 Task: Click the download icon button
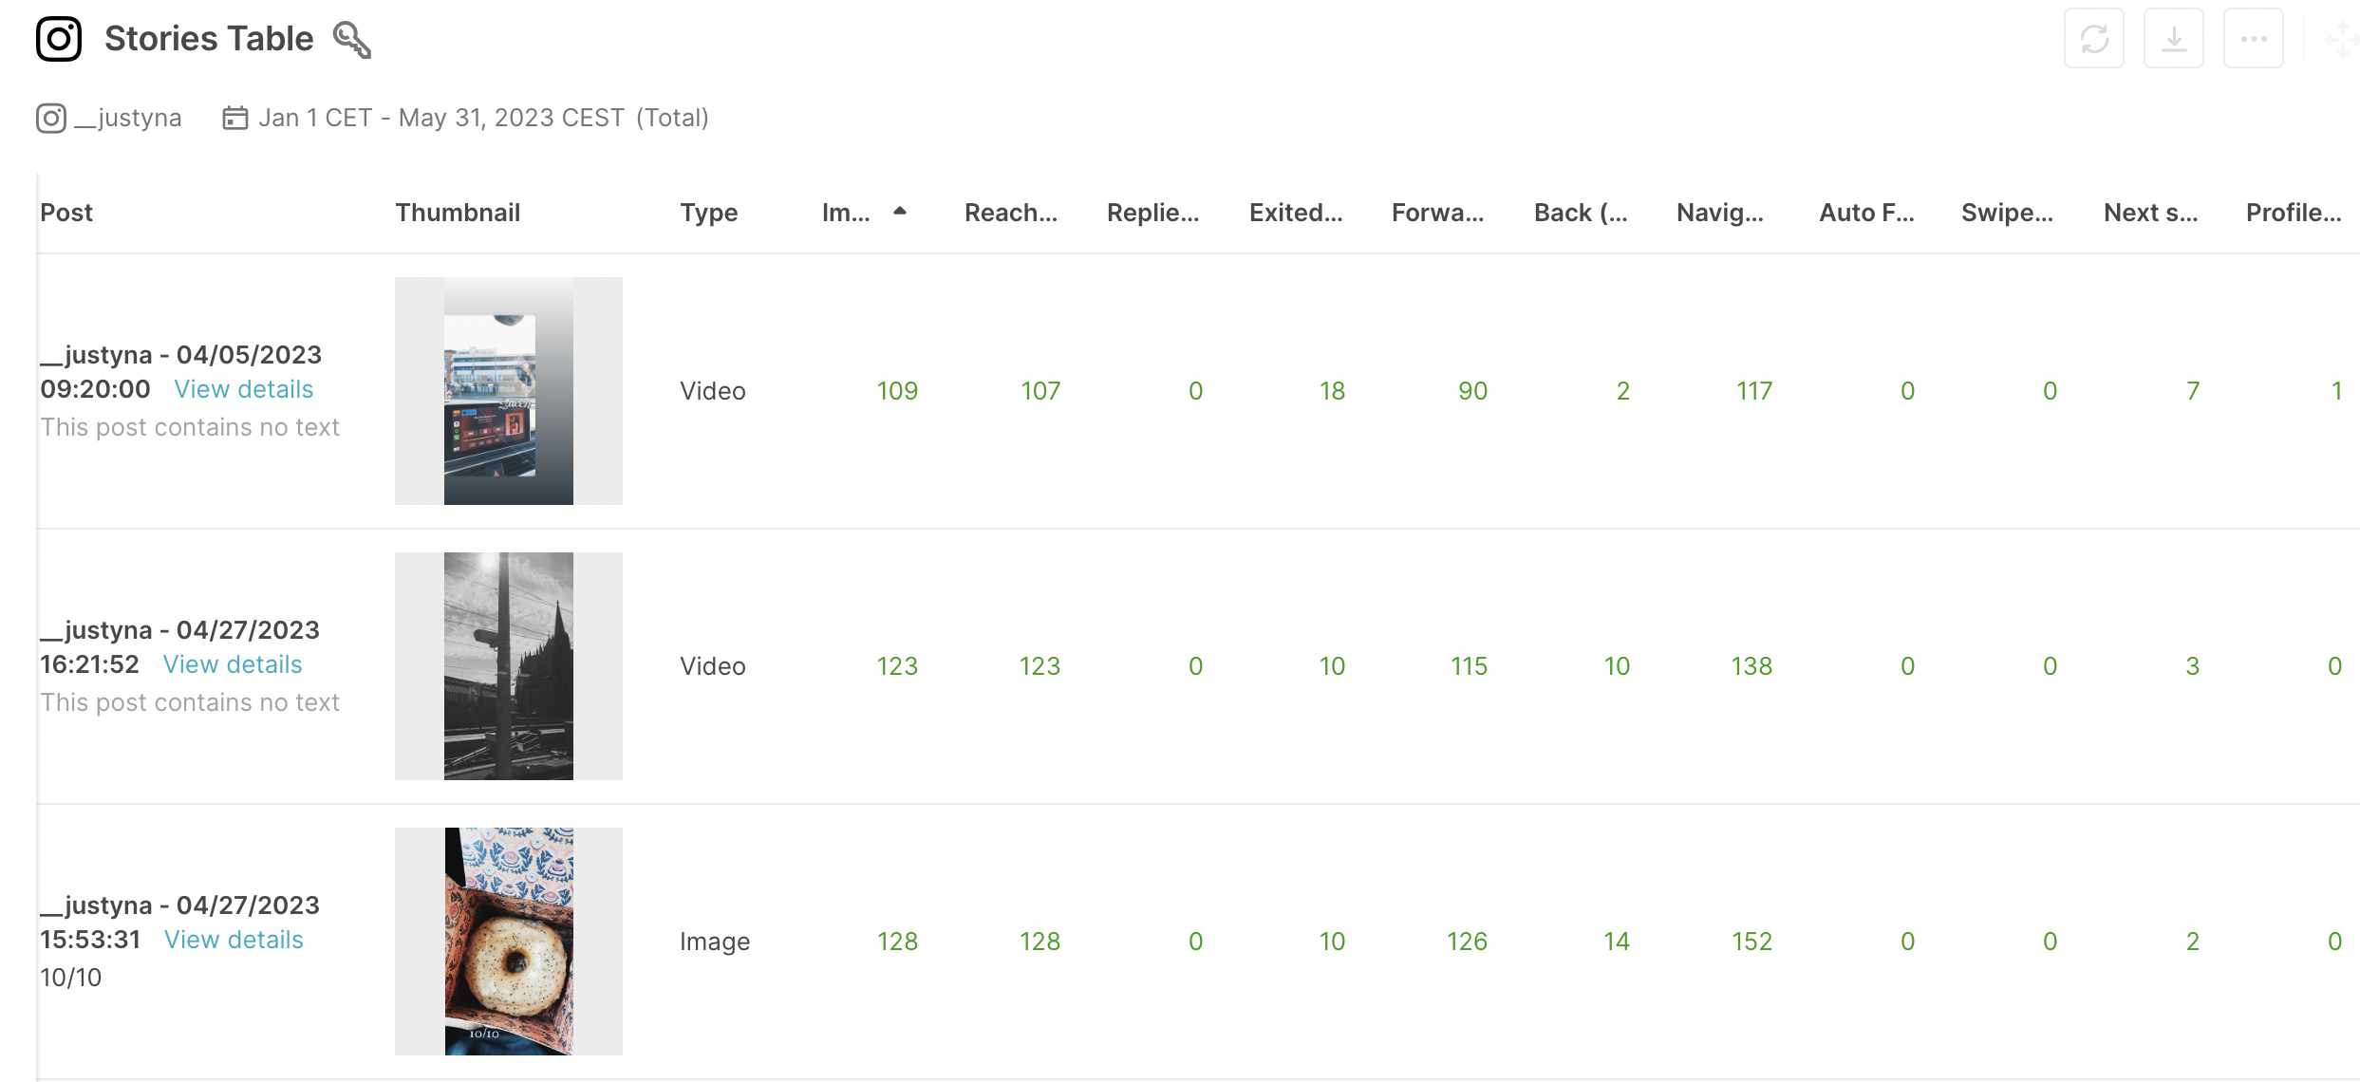point(2173,39)
